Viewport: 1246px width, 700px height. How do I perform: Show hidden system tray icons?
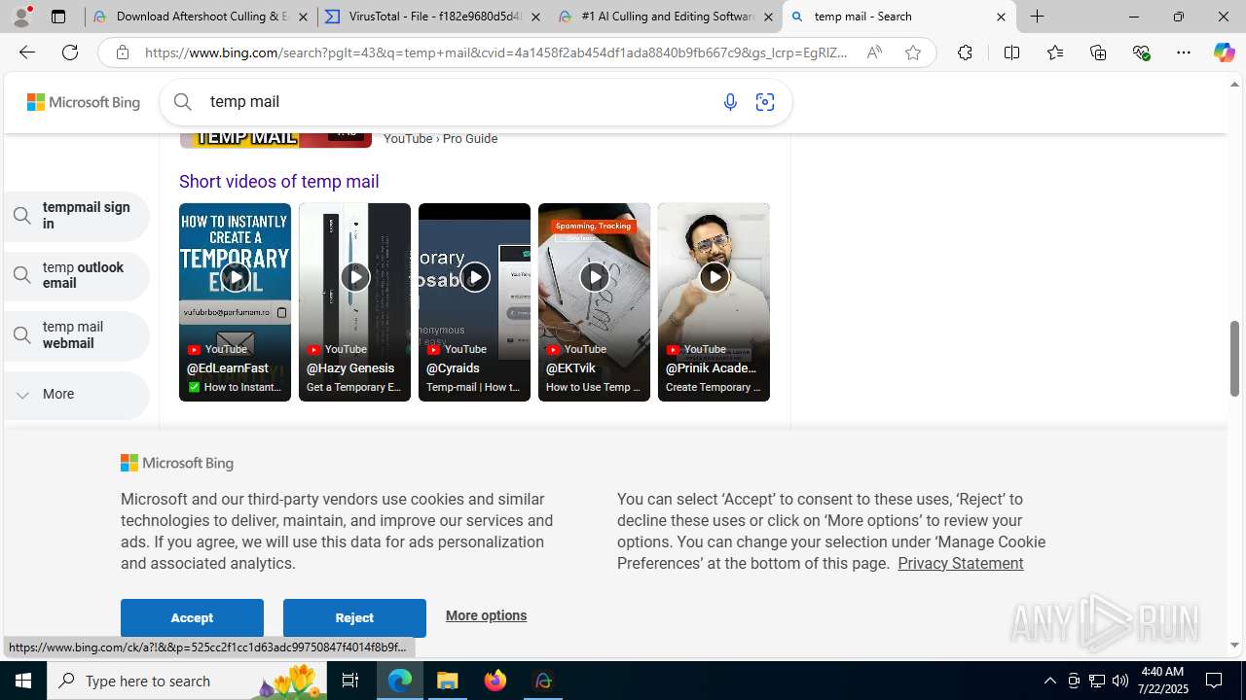click(1049, 681)
